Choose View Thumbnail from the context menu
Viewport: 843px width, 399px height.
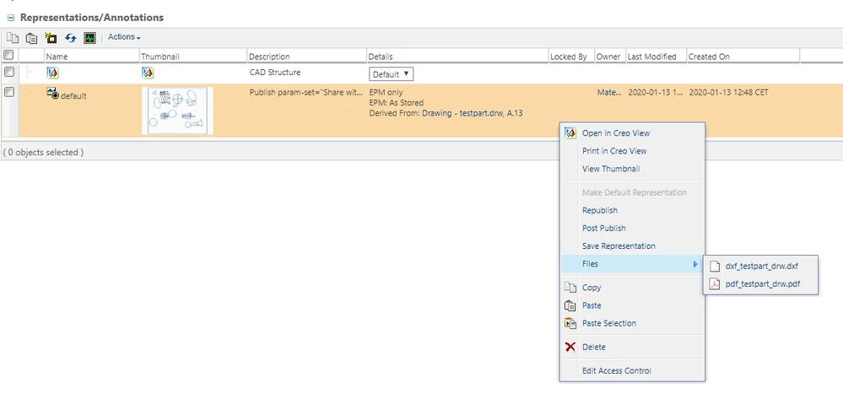(611, 169)
